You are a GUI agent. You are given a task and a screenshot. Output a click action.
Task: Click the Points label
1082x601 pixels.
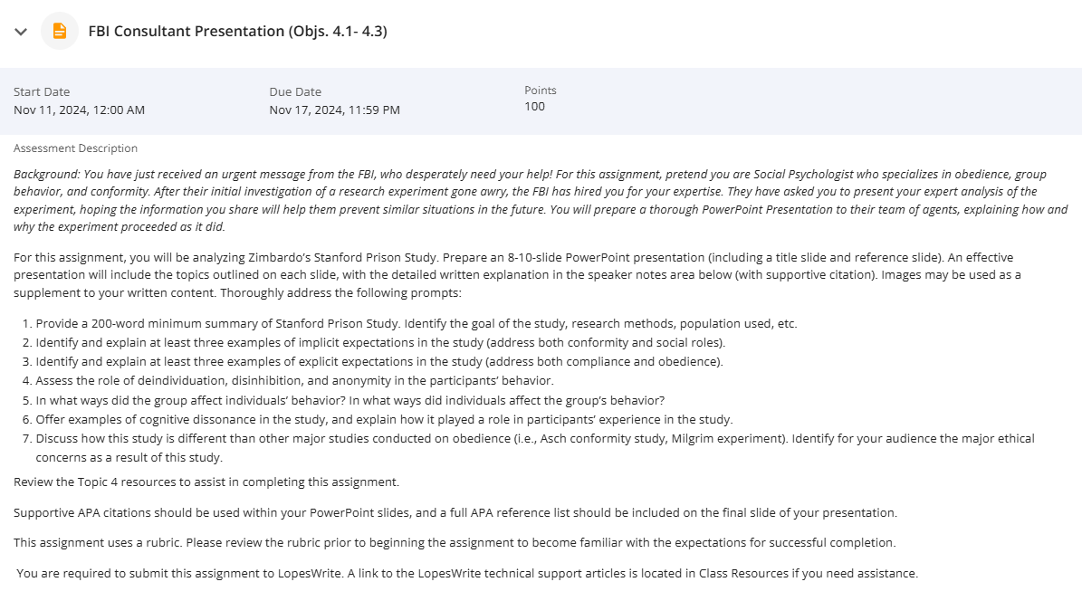tap(541, 91)
